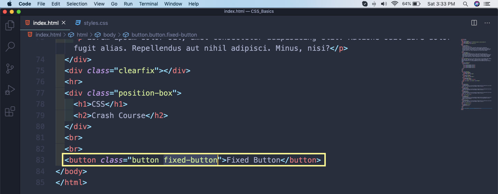Click line number 83 in the gutter
Image resolution: width=498 pixels, height=194 pixels.
pos(40,160)
